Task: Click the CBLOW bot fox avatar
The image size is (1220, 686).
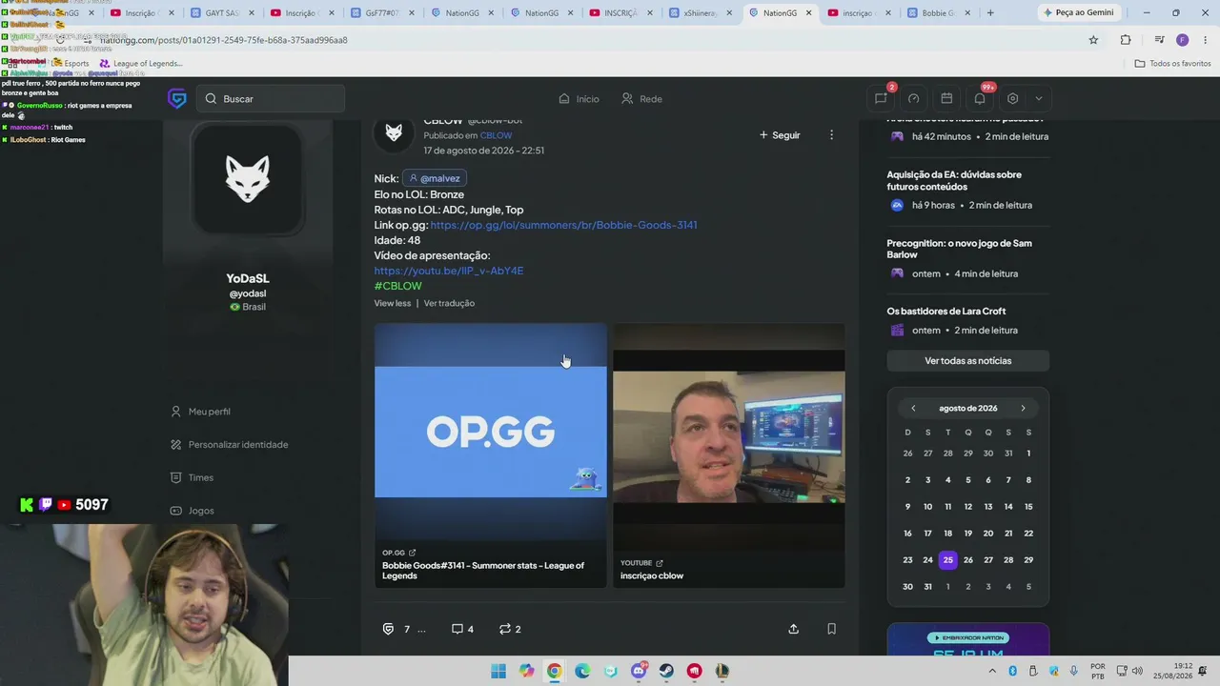Action: (394, 133)
